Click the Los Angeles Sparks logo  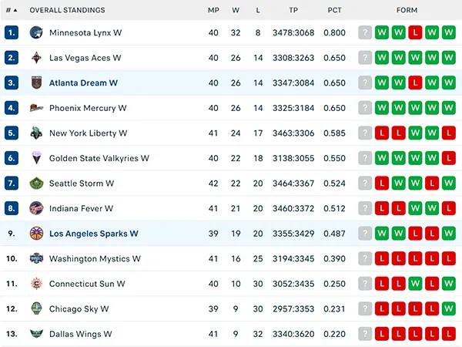click(36, 234)
